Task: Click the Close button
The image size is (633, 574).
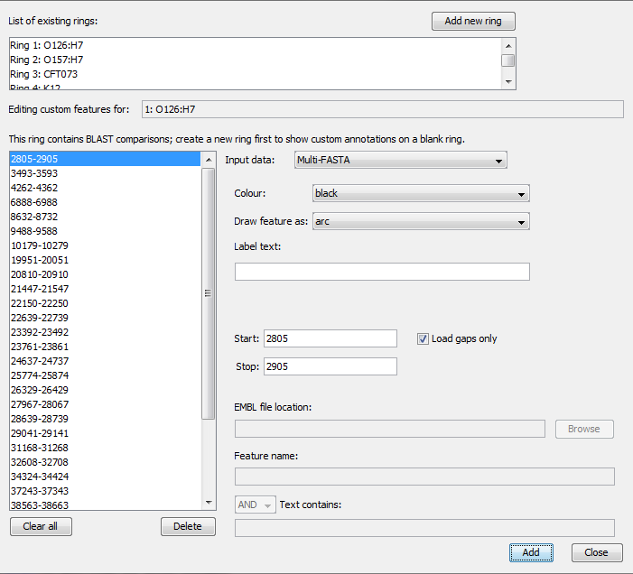Action: [x=597, y=552]
